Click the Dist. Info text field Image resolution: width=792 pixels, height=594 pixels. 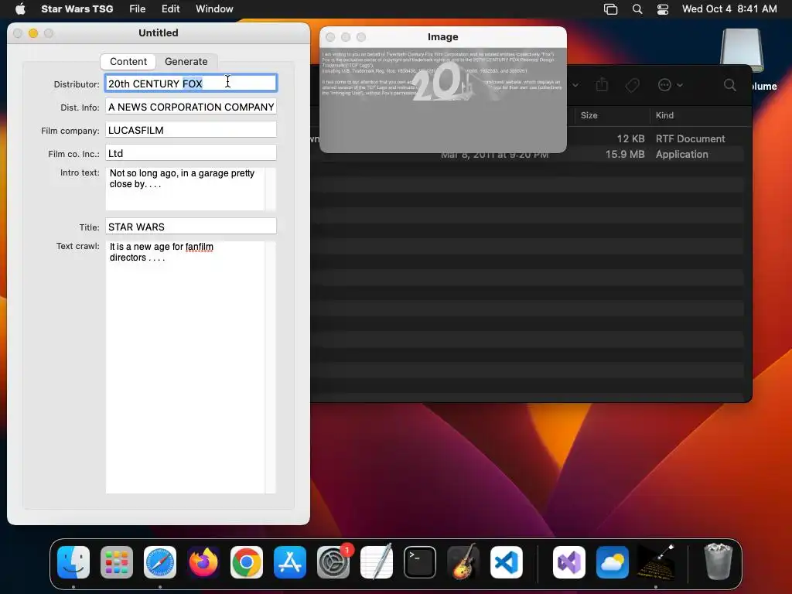[191, 107]
